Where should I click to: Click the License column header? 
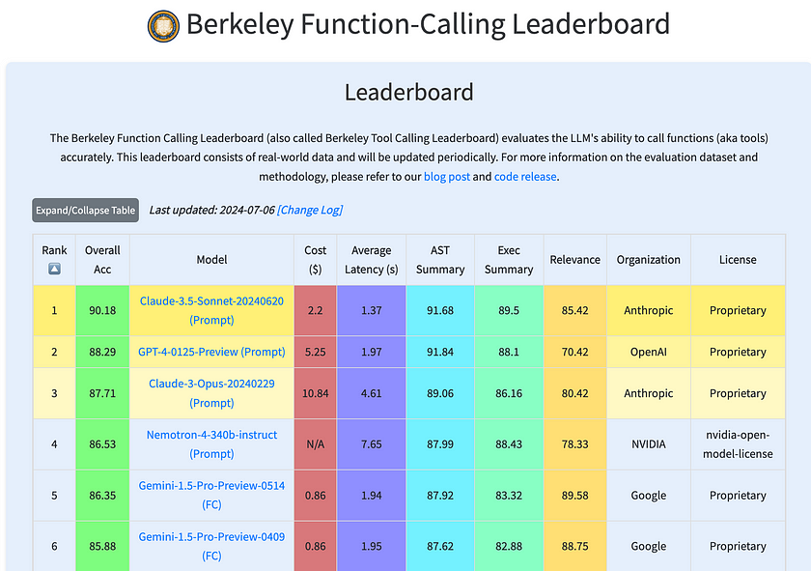coord(738,260)
